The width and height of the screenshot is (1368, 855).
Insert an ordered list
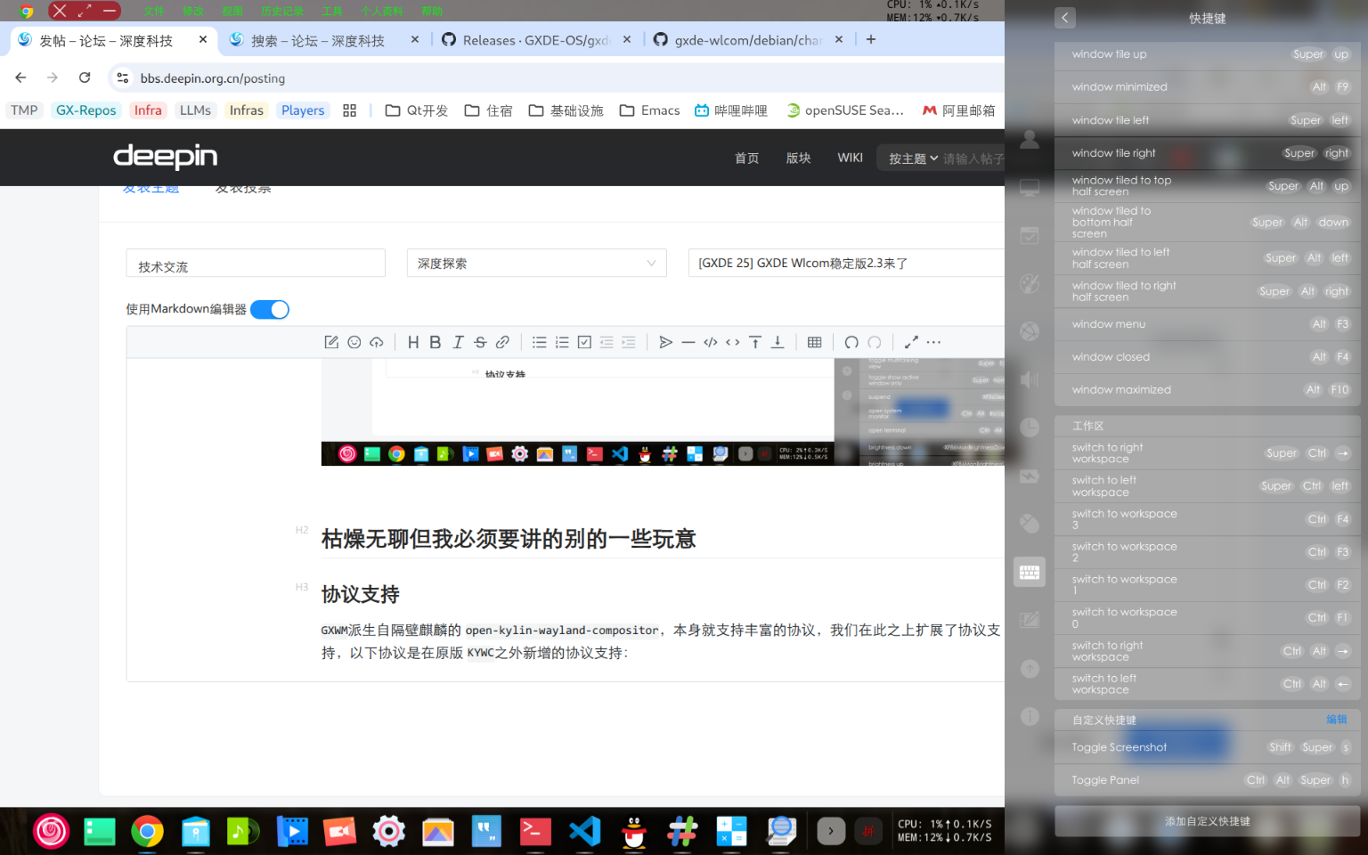[x=562, y=342]
